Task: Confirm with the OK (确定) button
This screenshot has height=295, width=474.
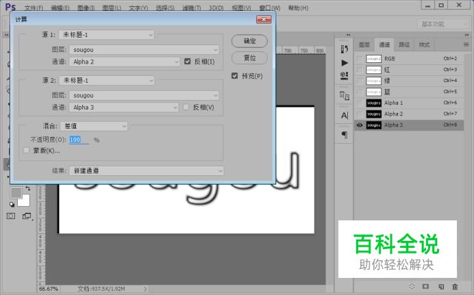Action: tap(249, 41)
